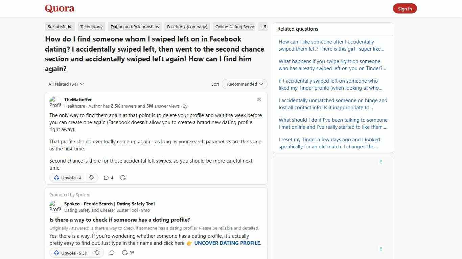The width and height of the screenshot is (462, 259).
Task: Open the Recommended sort dropdown
Action: [244, 84]
